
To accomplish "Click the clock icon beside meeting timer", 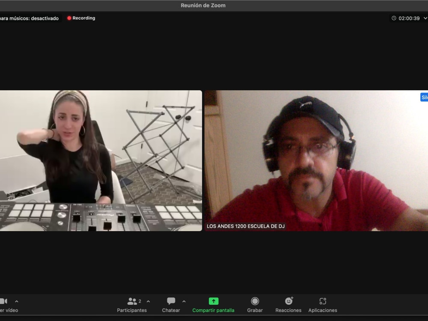I will 394,18.
